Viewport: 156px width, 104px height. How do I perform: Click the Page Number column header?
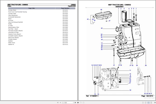[65, 8]
